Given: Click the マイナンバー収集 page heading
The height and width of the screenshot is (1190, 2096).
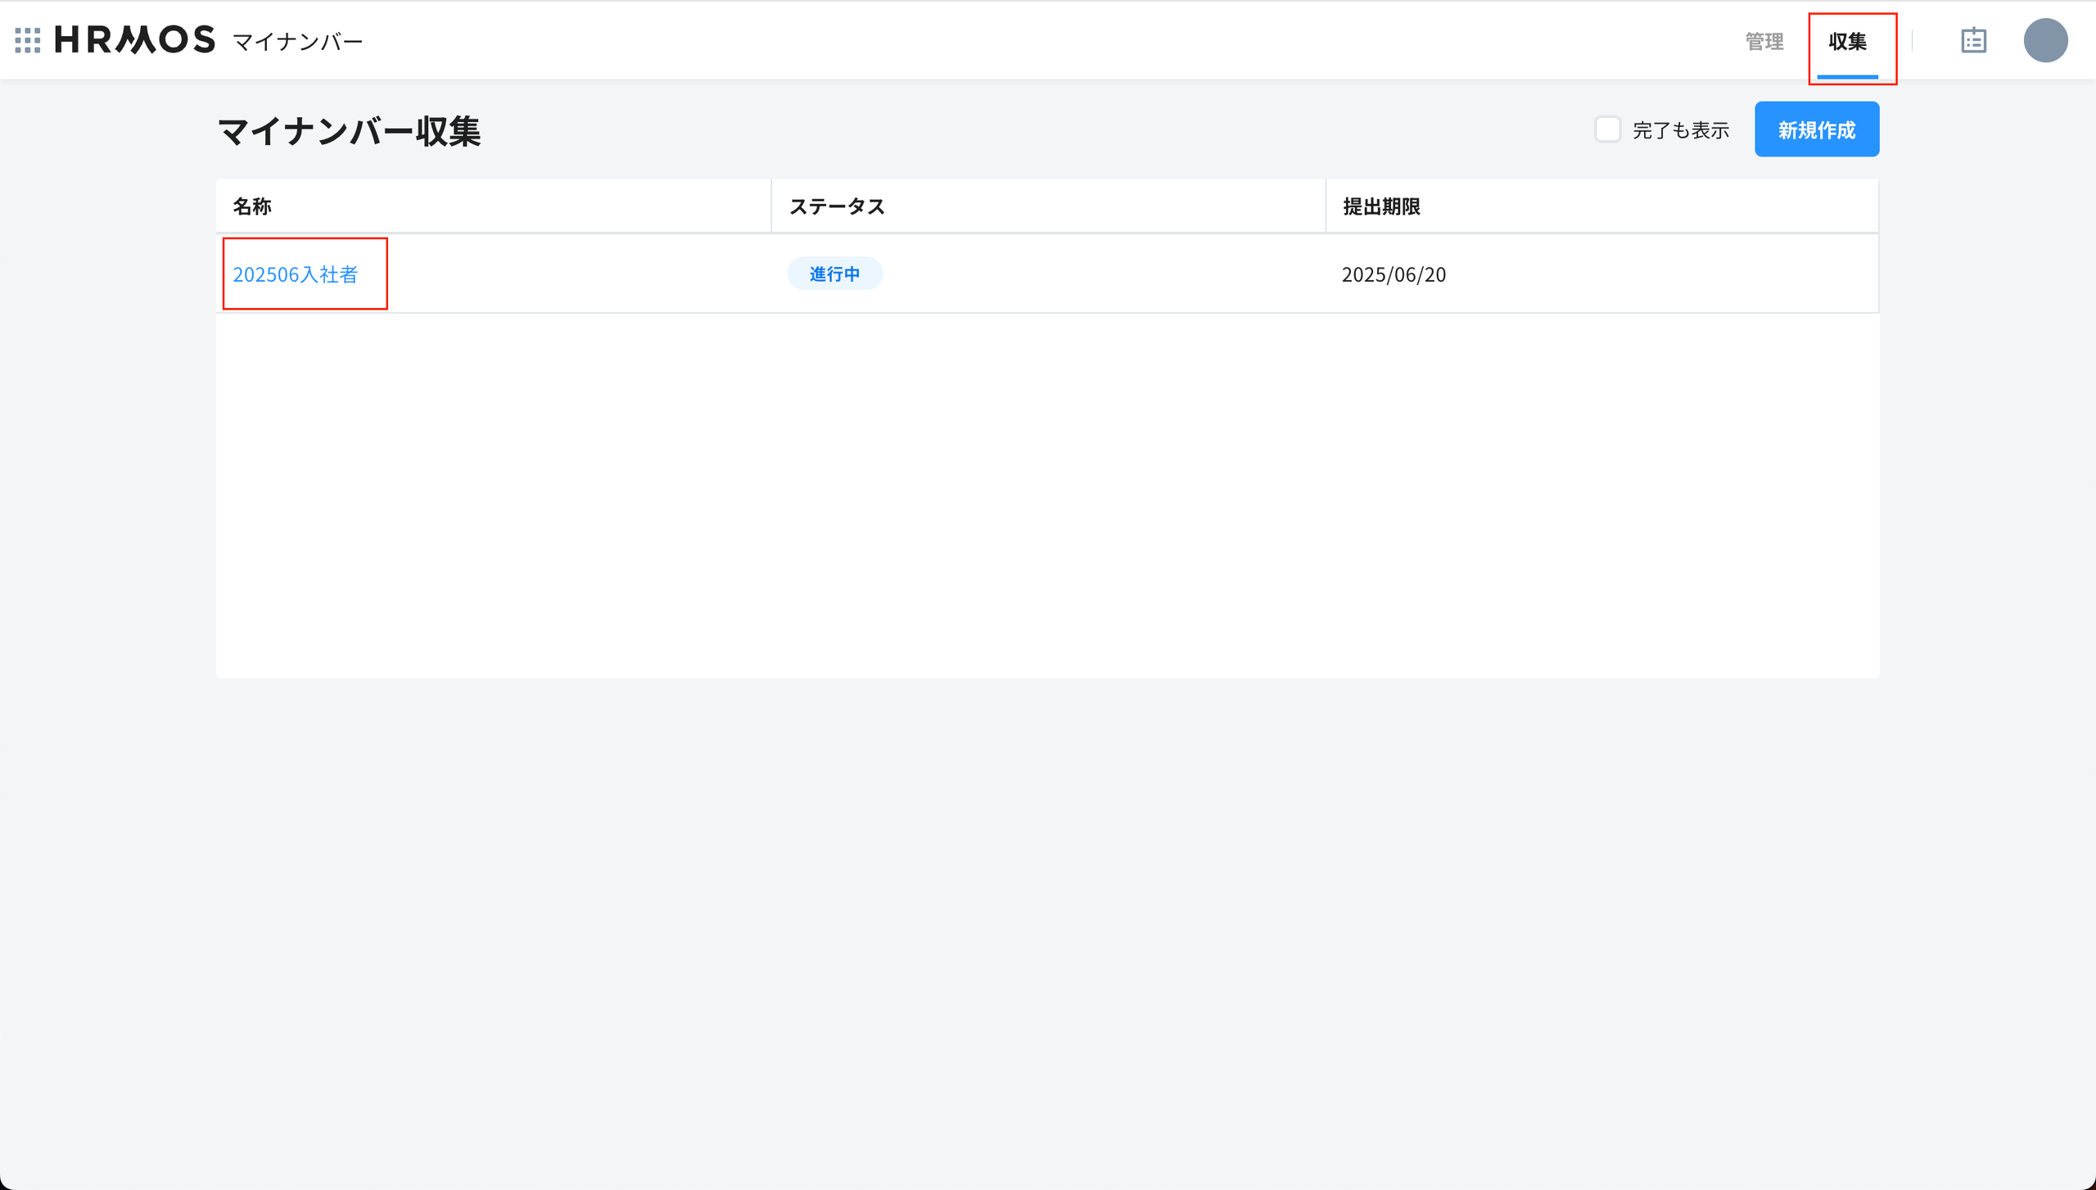Looking at the screenshot, I should click(350, 131).
